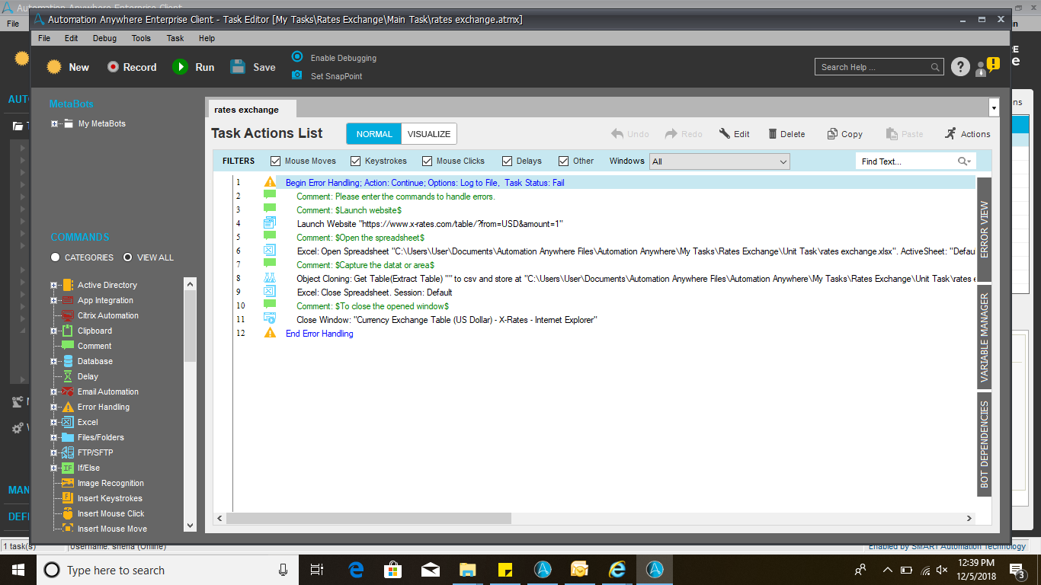Toggle the Keystrokes filter checkbox
This screenshot has height=585, width=1041.
point(355,161)
